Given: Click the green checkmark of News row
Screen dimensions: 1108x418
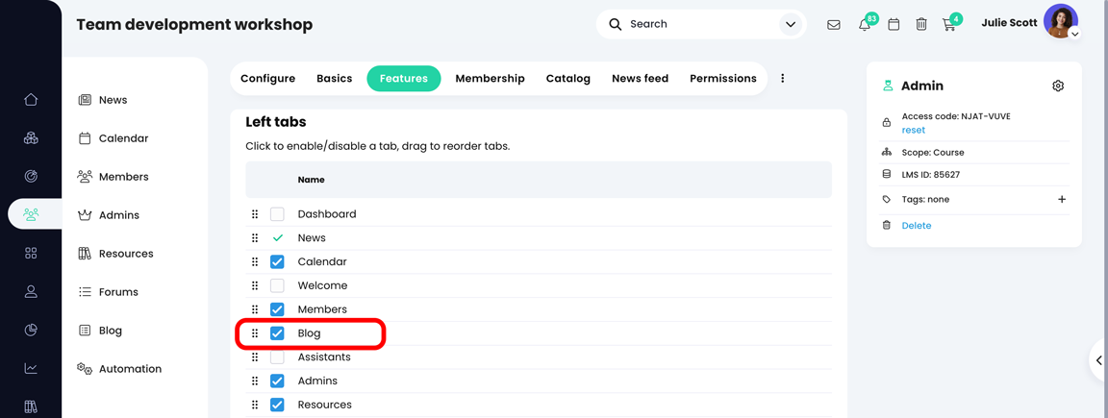Looking at the screenshot, I should click(277, 238).
